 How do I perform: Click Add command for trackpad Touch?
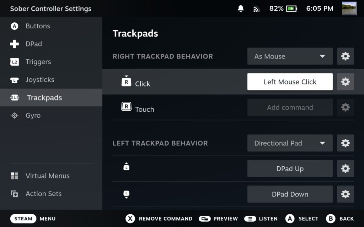(290, 107)
